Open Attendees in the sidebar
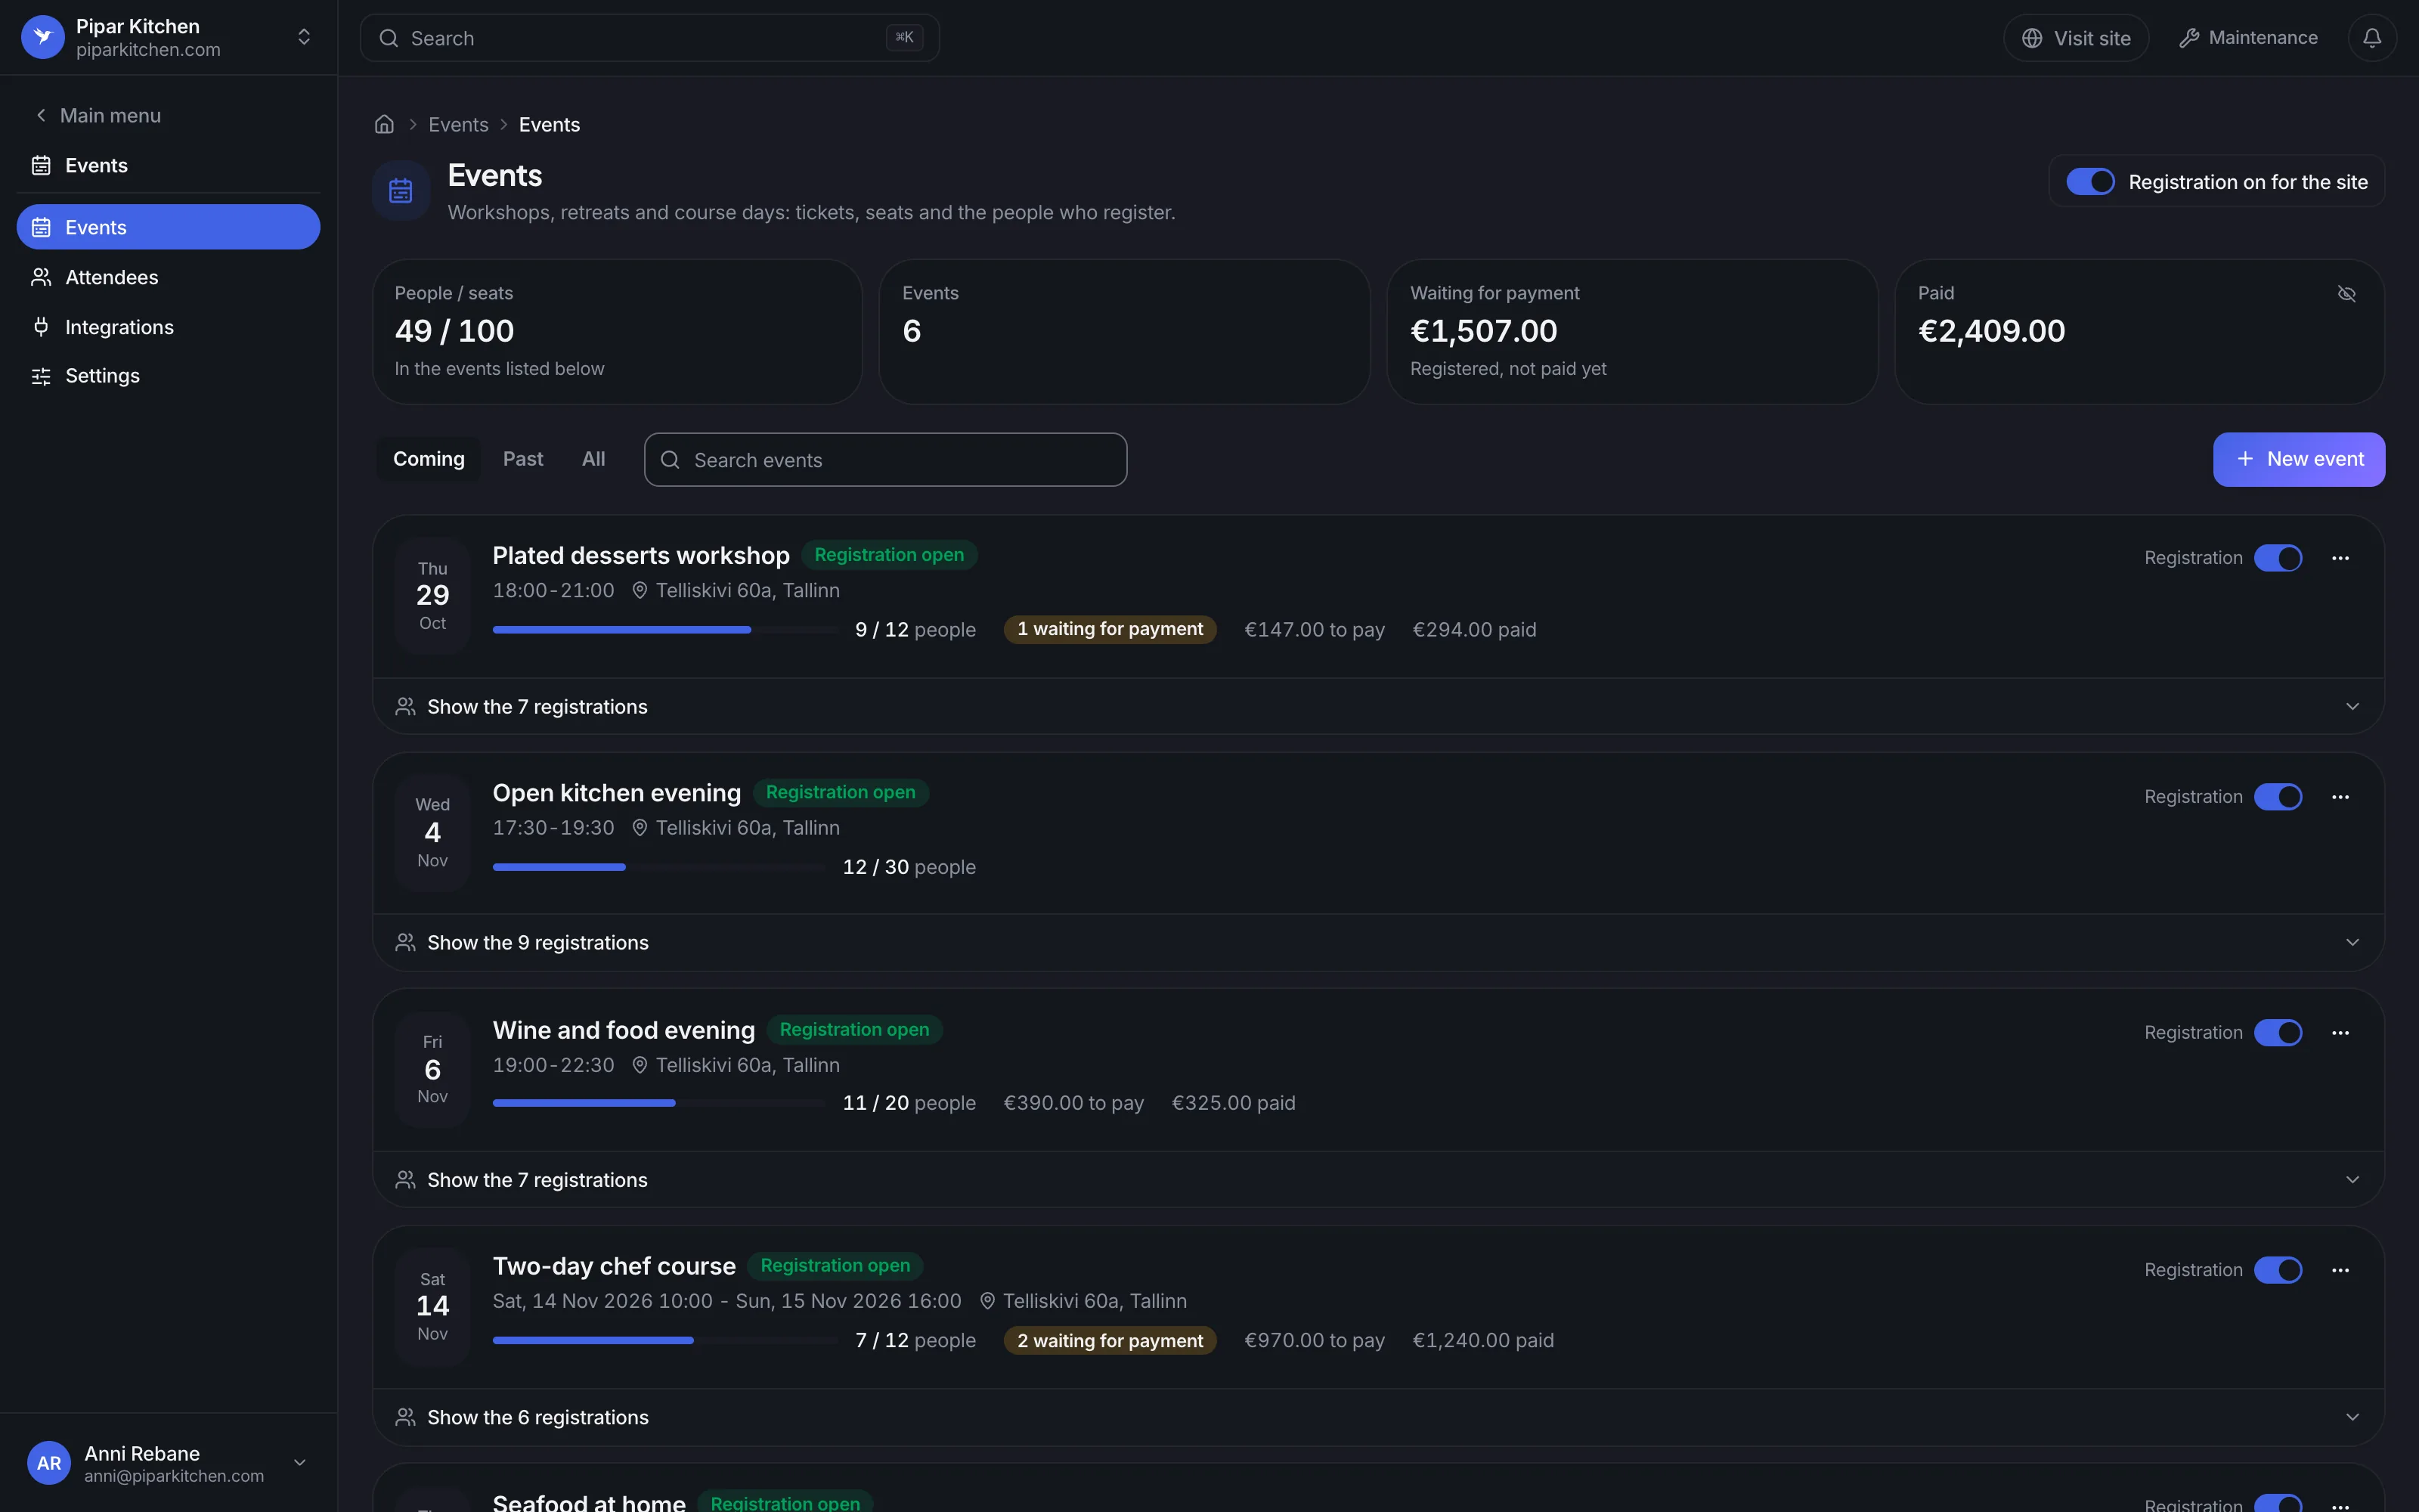Viewport: 2419px width, 1512px height. pos(168,277)
